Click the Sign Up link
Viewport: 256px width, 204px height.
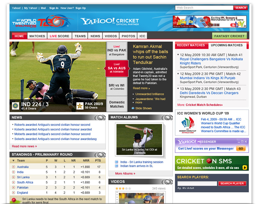80,8
